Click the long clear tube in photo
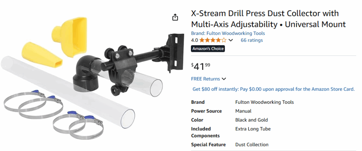The height and width of the screenshot is (151, 362). tap(68, 90)
